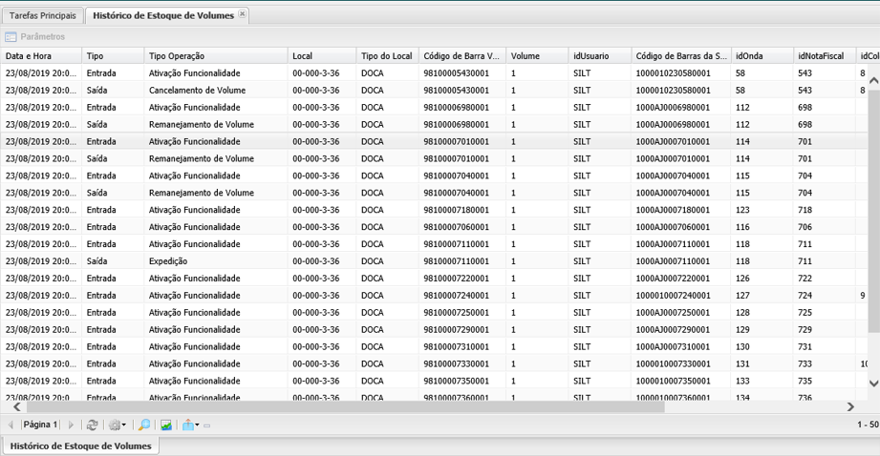Click the Local column header
The width and height of the screenshot is (880, 456).
[x=322, y=56]
